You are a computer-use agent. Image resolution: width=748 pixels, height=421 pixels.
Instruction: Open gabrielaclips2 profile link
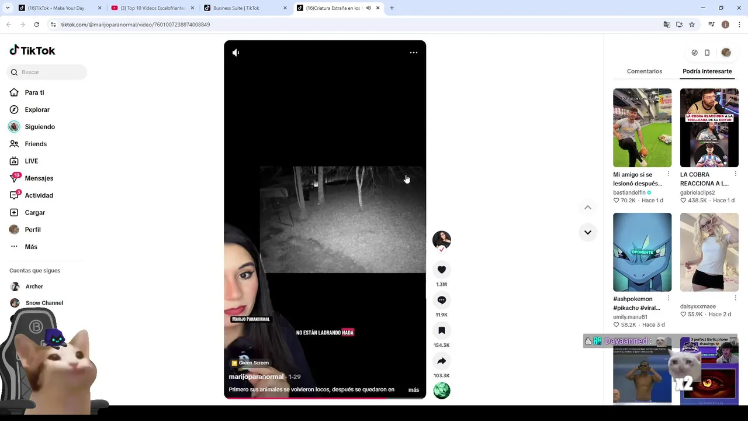[x=697, y=192]
